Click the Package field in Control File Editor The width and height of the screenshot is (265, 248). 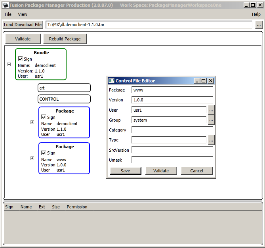[x=172, y=90]
